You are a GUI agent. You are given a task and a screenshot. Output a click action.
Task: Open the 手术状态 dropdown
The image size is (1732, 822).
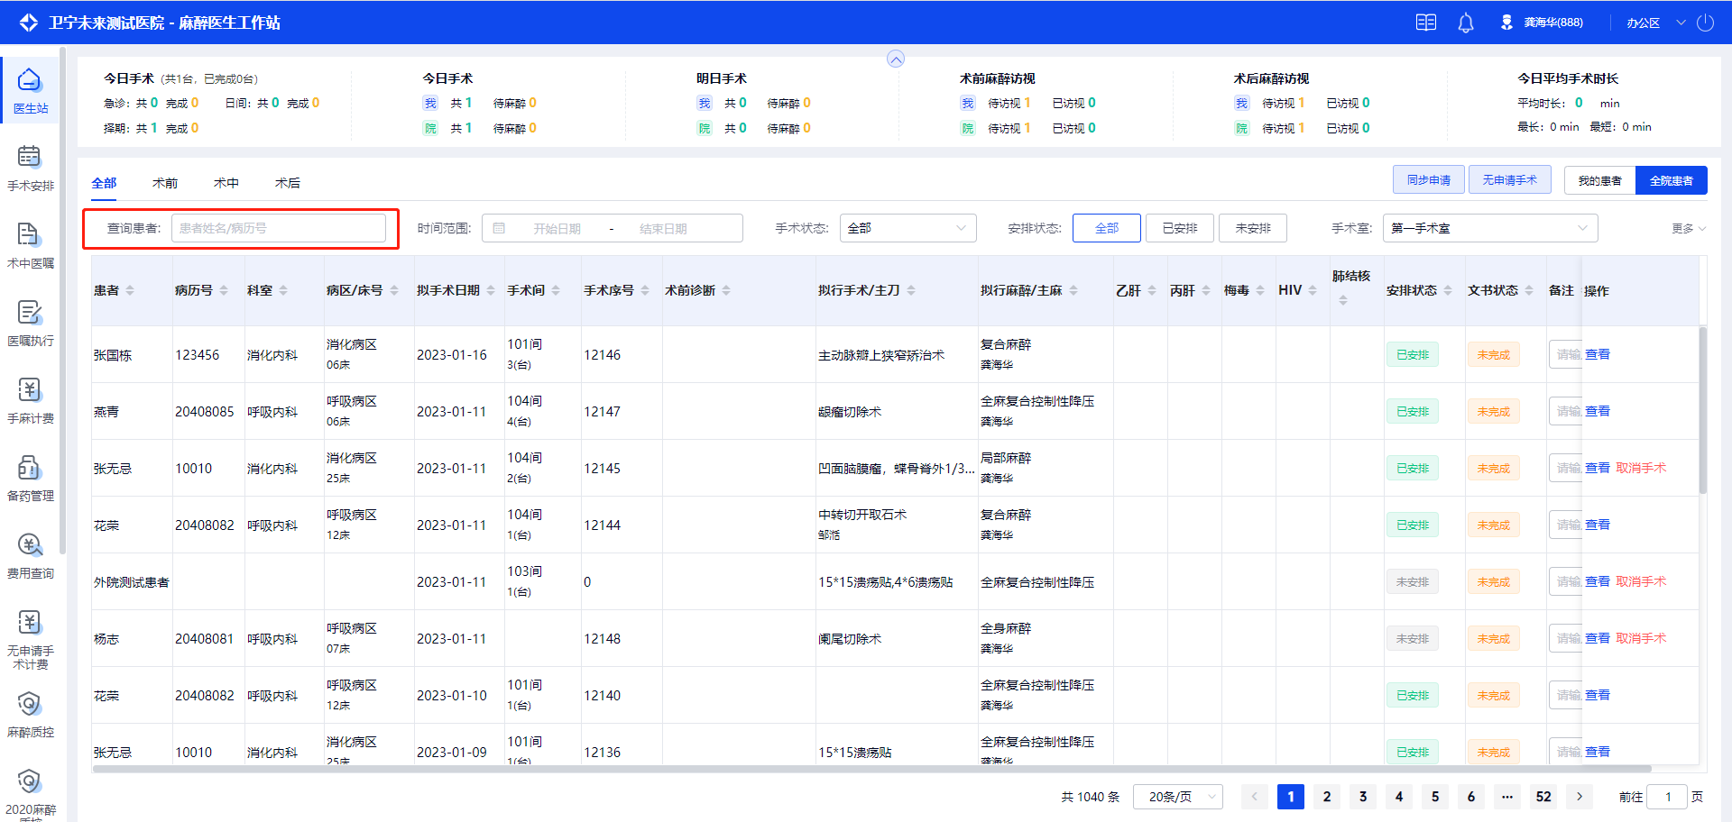tap(907, 228)
